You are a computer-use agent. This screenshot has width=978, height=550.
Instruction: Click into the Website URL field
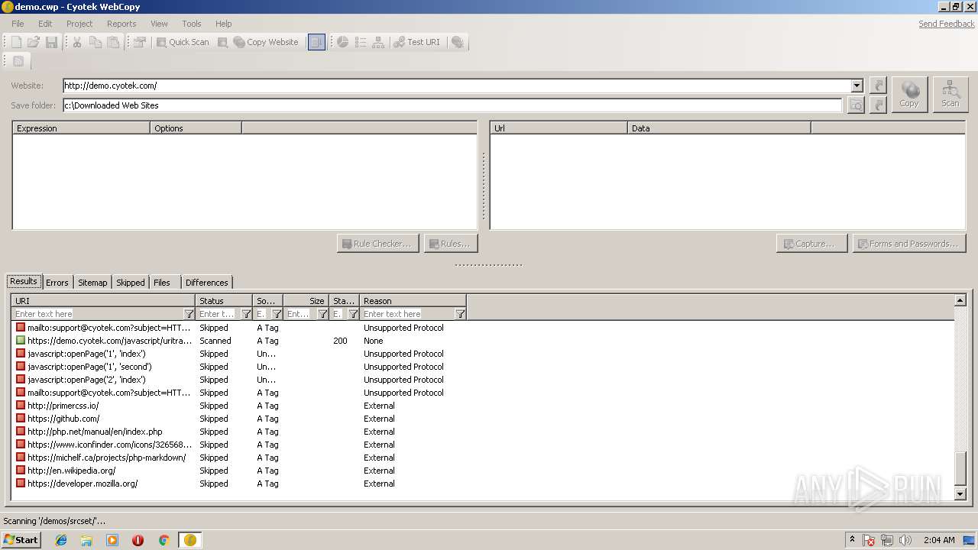457,86
